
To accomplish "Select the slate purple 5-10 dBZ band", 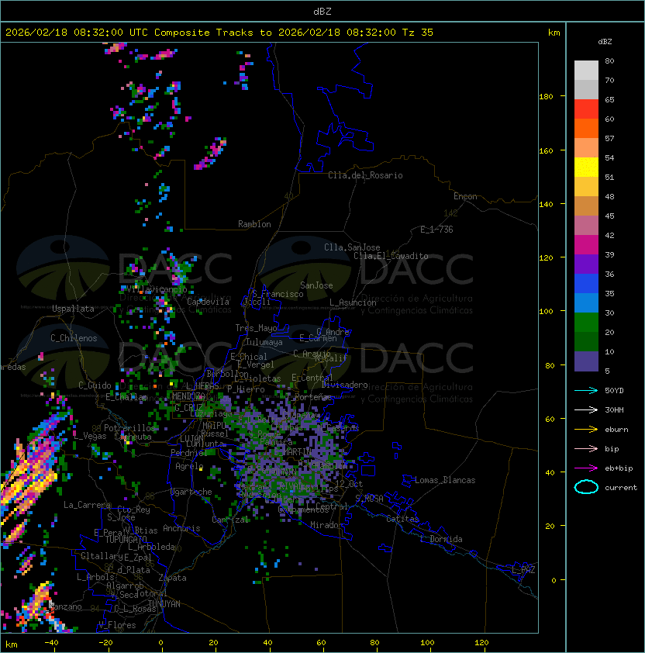I will (586, 361).
